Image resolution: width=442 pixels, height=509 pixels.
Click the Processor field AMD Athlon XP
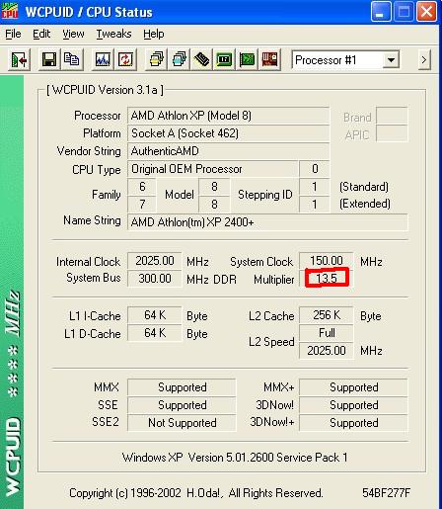pyautogui.click(x=228, y=116)
